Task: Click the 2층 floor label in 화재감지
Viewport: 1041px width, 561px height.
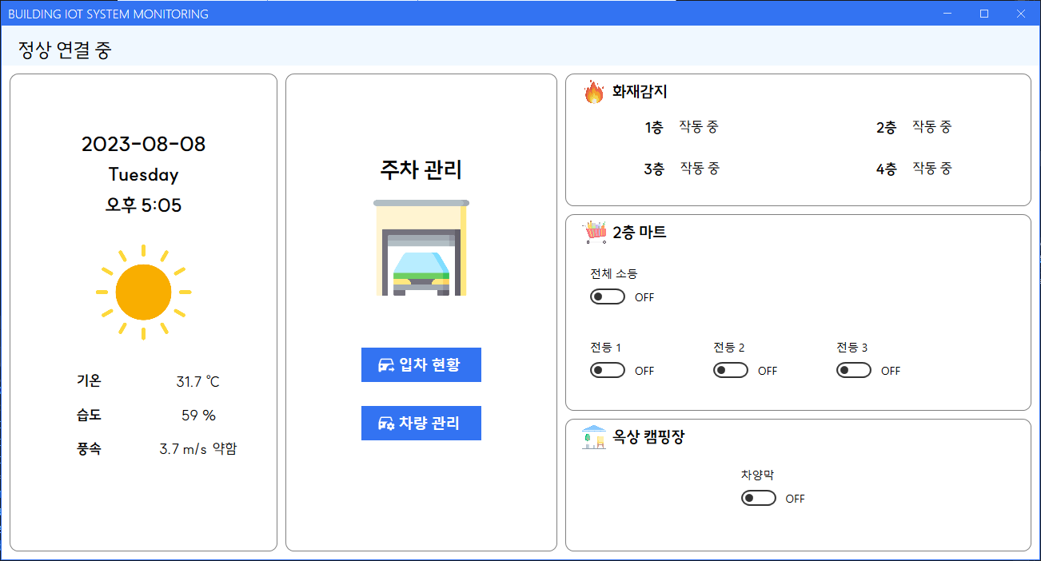Action: point(887,127)
